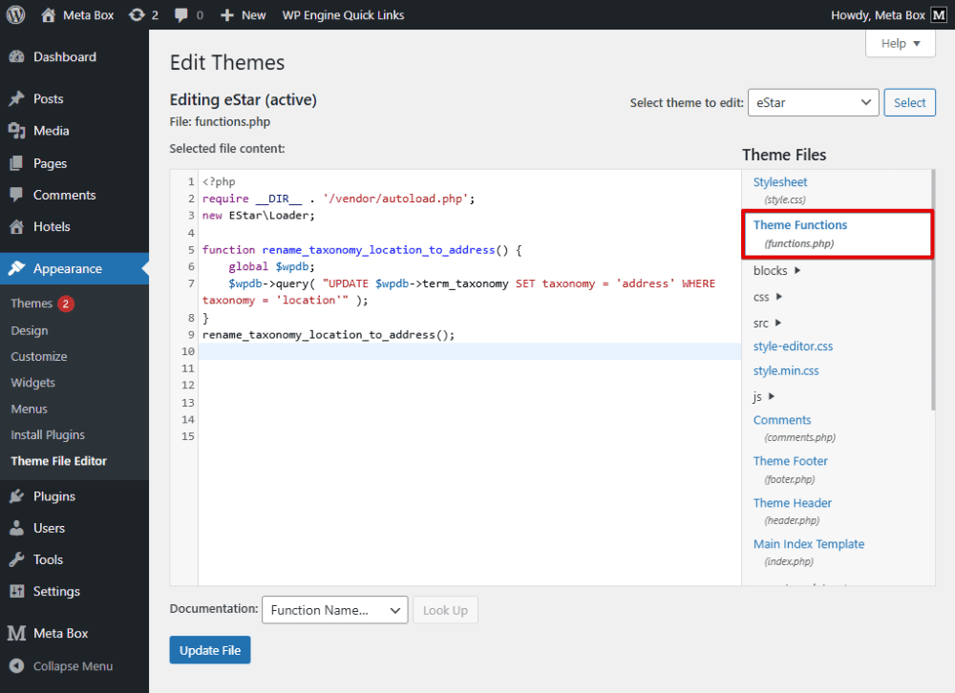Select the Dashboard icon in sidebar
The width and height of the screenshot is (955, 693).
pyautogui.click(x=18, y=57)
